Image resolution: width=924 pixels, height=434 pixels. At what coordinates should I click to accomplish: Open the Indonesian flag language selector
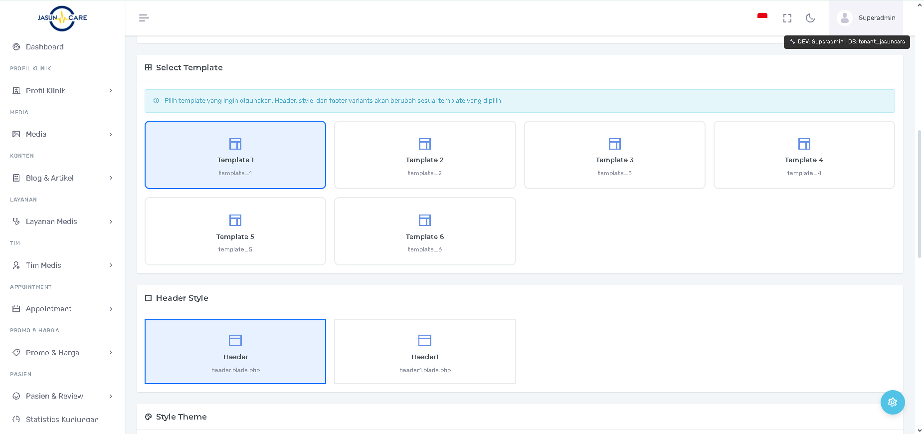(x=762, y=17)
